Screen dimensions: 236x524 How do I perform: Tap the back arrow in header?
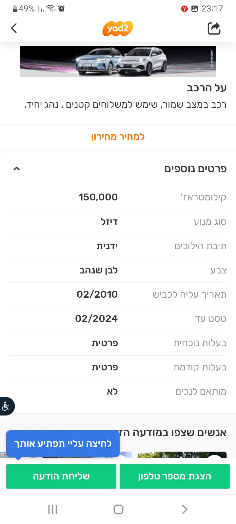(14, 28)
